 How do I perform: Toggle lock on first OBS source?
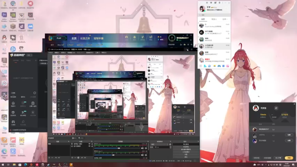(x=92, y=144)
